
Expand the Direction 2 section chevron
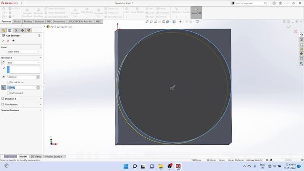(x=40, y=99)
